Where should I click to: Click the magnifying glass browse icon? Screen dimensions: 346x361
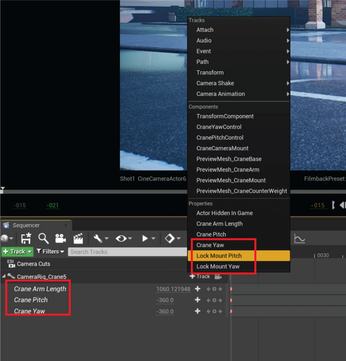(x=43, y=239)
